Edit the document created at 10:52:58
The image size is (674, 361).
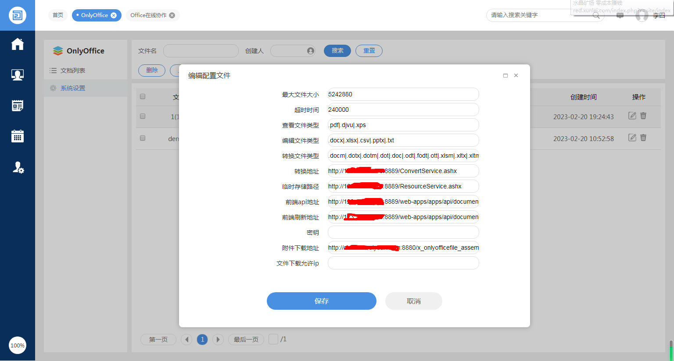click(x=632, y=138)
